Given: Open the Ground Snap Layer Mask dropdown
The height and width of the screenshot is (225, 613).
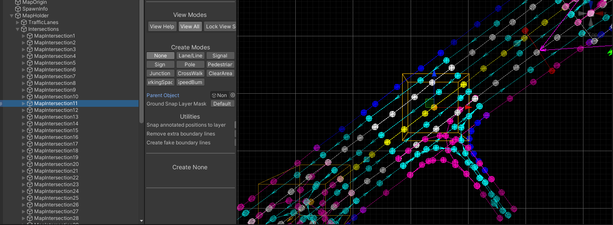Looking at the screenshot, I should pyautogui.click(x=222, y=104).
